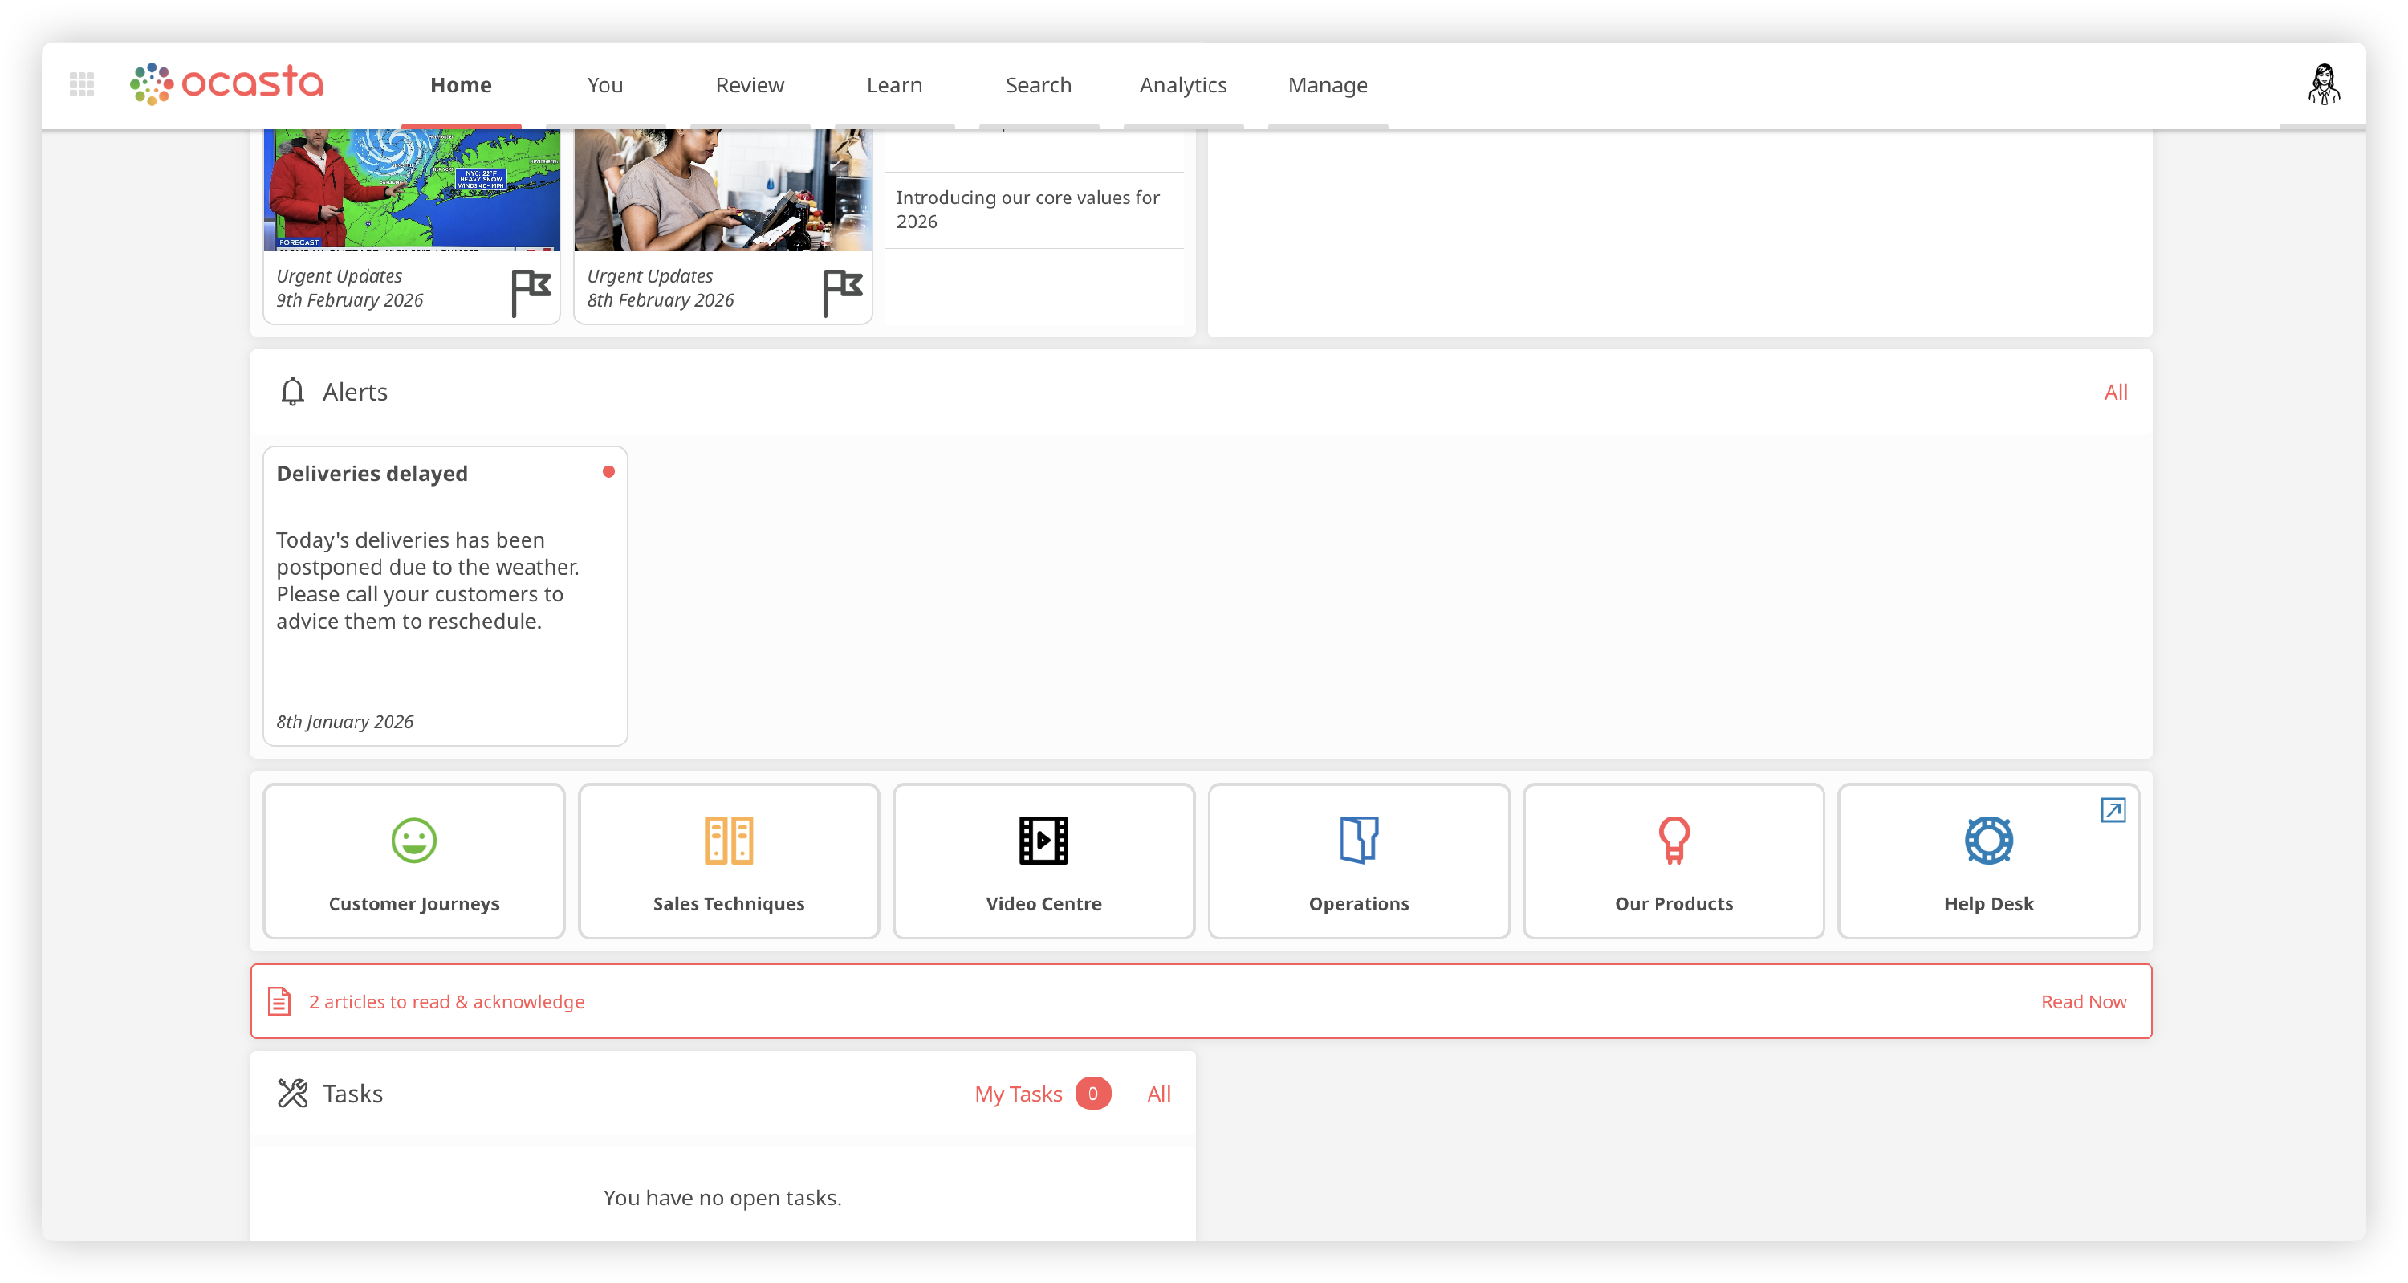This screenshot has width=2408, height=1283.
Task: Open the Sales Techniques binders tile
Action: coord(728,861)
